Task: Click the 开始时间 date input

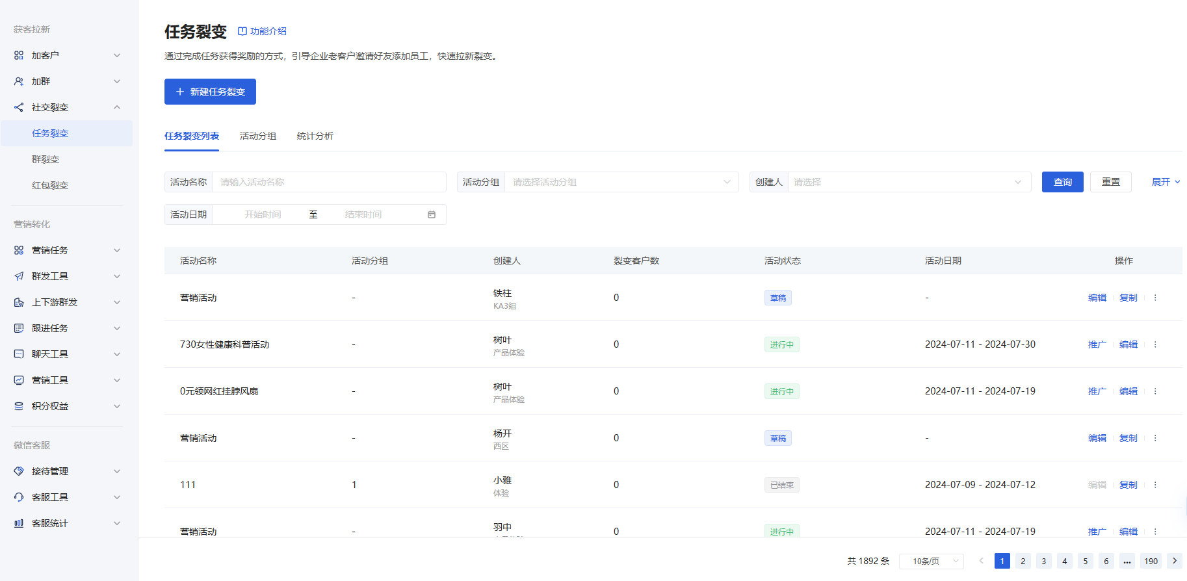Action: (x=263, y=214)
